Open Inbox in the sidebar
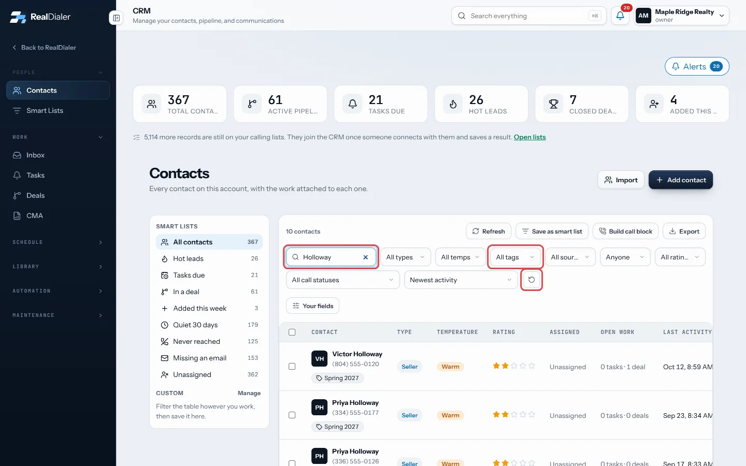 click(x=58, y=155)
